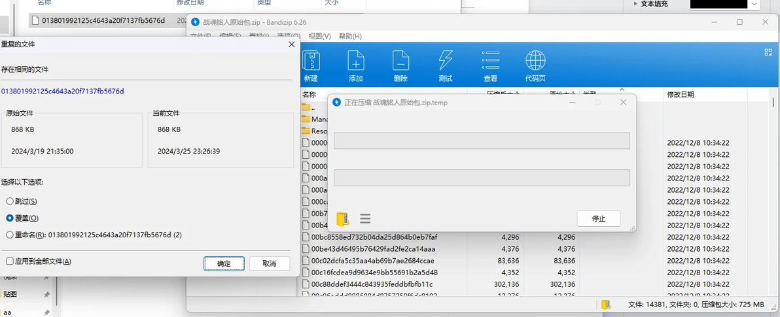Click the blue filename link 013801992125c4643a20f7137fb5676d
The width and height of the screenshot is (780, 317).
coord(62,92)
